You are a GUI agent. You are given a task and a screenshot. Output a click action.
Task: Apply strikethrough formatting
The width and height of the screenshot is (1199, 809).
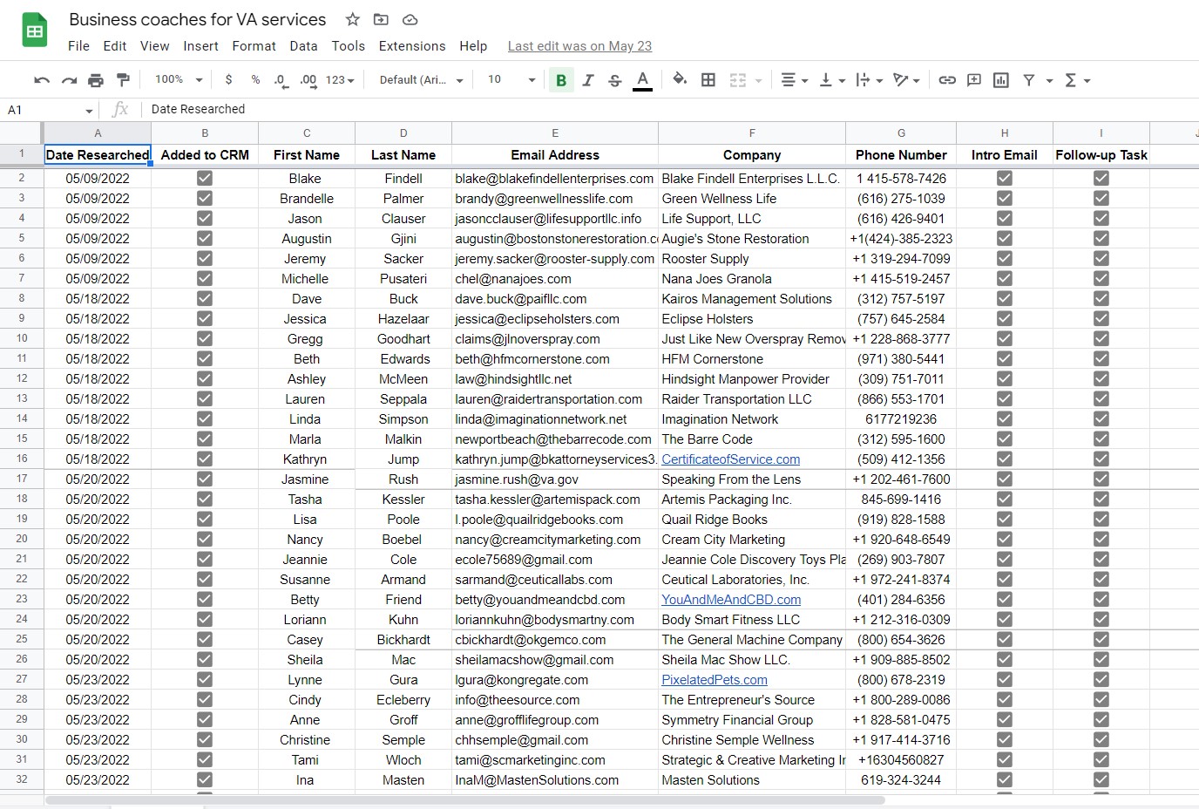[615, 80]
